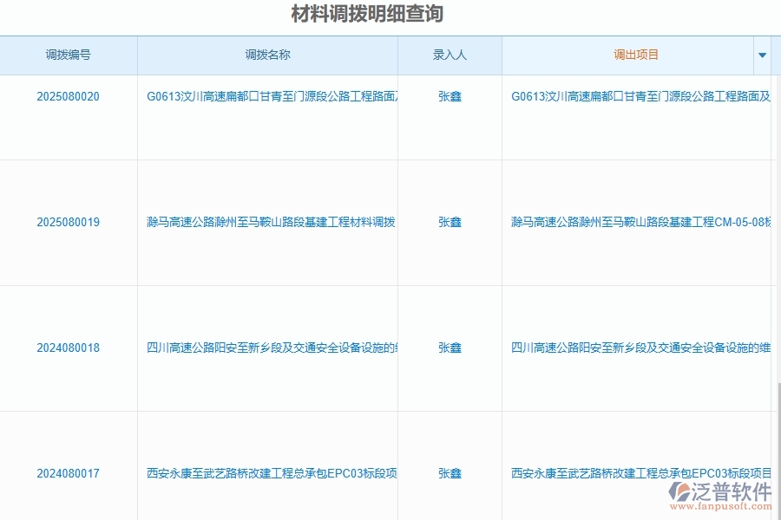Select 滁马高速公路 transfer name cell
781x520 pixels.
267,222
